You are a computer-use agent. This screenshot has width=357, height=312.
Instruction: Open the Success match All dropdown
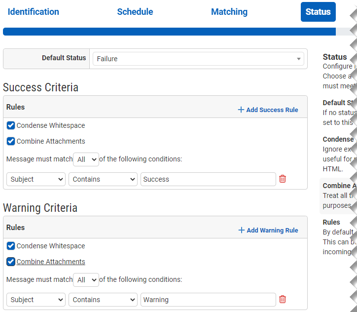coord(86,159)
